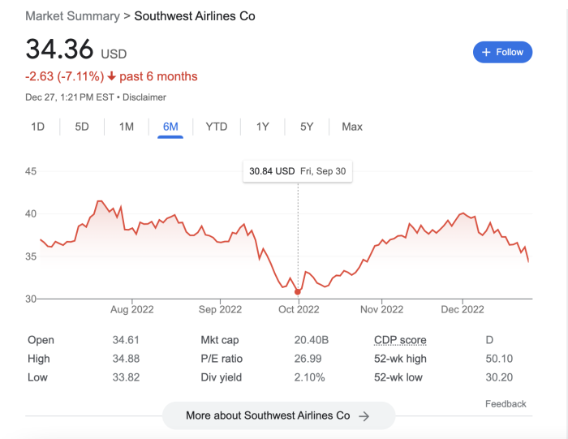Click the Southwest Airlines Co title
568x439 pixels.
point(195,16)
